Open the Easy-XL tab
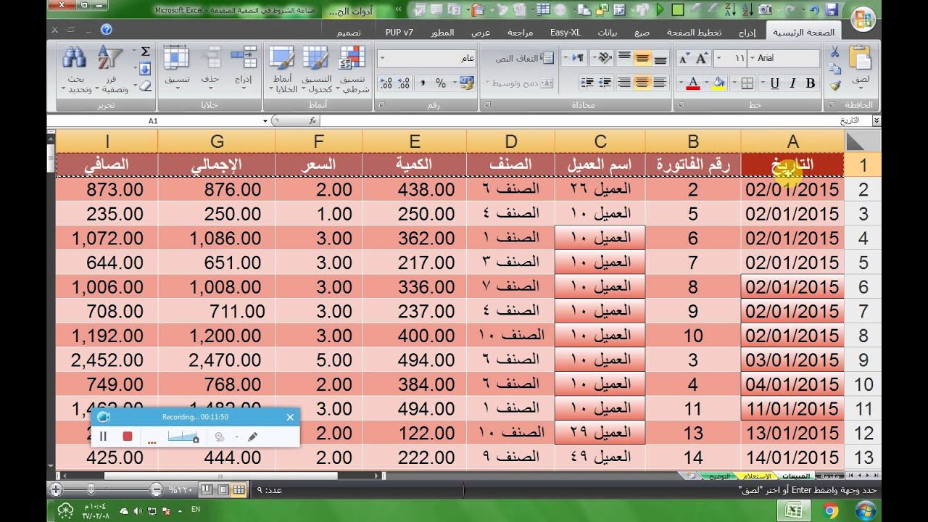 point(565,33)
